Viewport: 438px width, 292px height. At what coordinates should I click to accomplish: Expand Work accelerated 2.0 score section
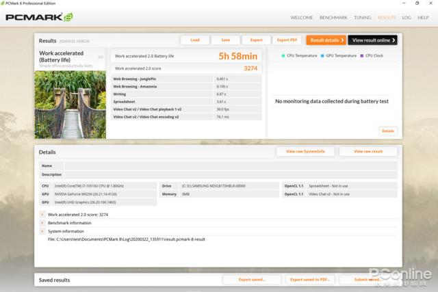(x=42, y=215)
